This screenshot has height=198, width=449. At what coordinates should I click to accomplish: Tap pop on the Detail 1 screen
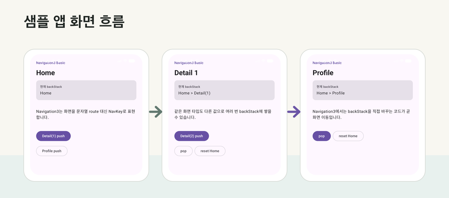[183, 151]
